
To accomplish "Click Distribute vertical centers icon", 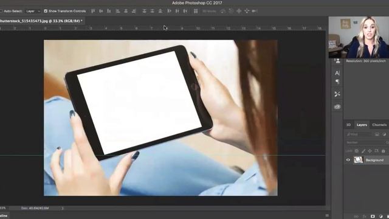I will [153, 11].
